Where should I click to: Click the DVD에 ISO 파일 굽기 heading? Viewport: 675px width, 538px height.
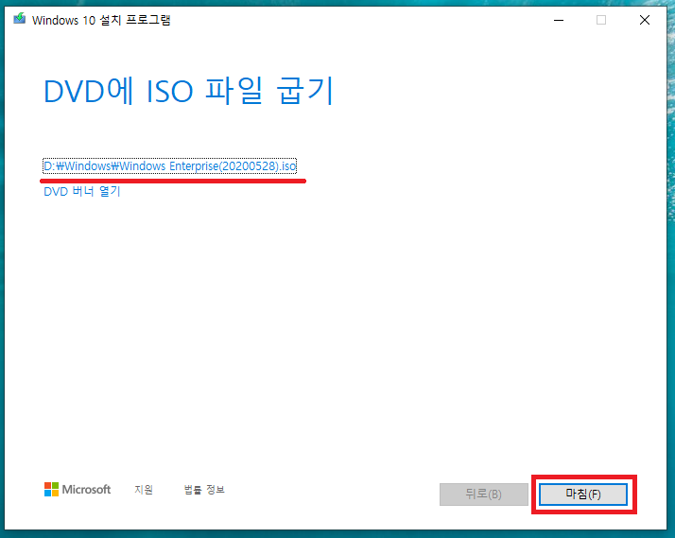tap(188, 91)
